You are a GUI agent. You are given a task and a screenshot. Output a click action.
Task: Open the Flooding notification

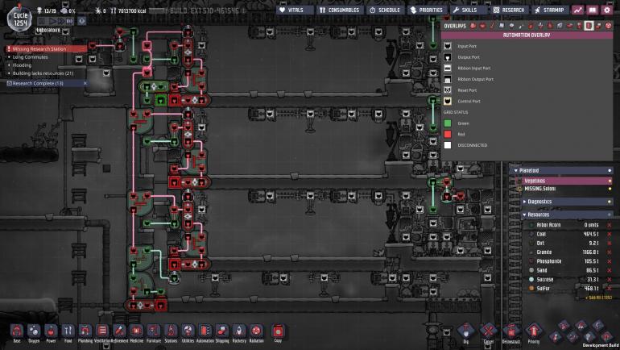(x=22, y=65)
